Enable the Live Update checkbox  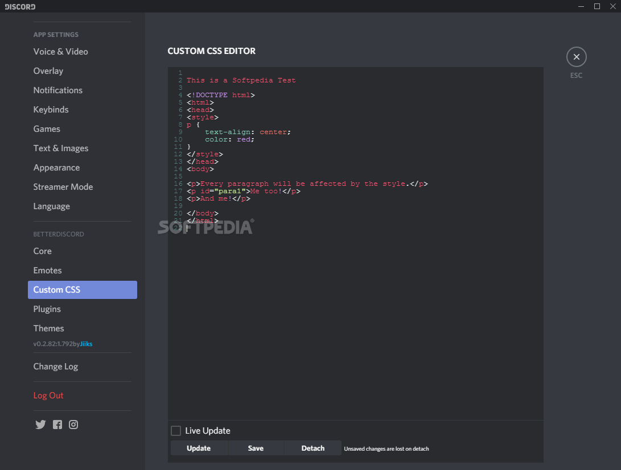176,430
